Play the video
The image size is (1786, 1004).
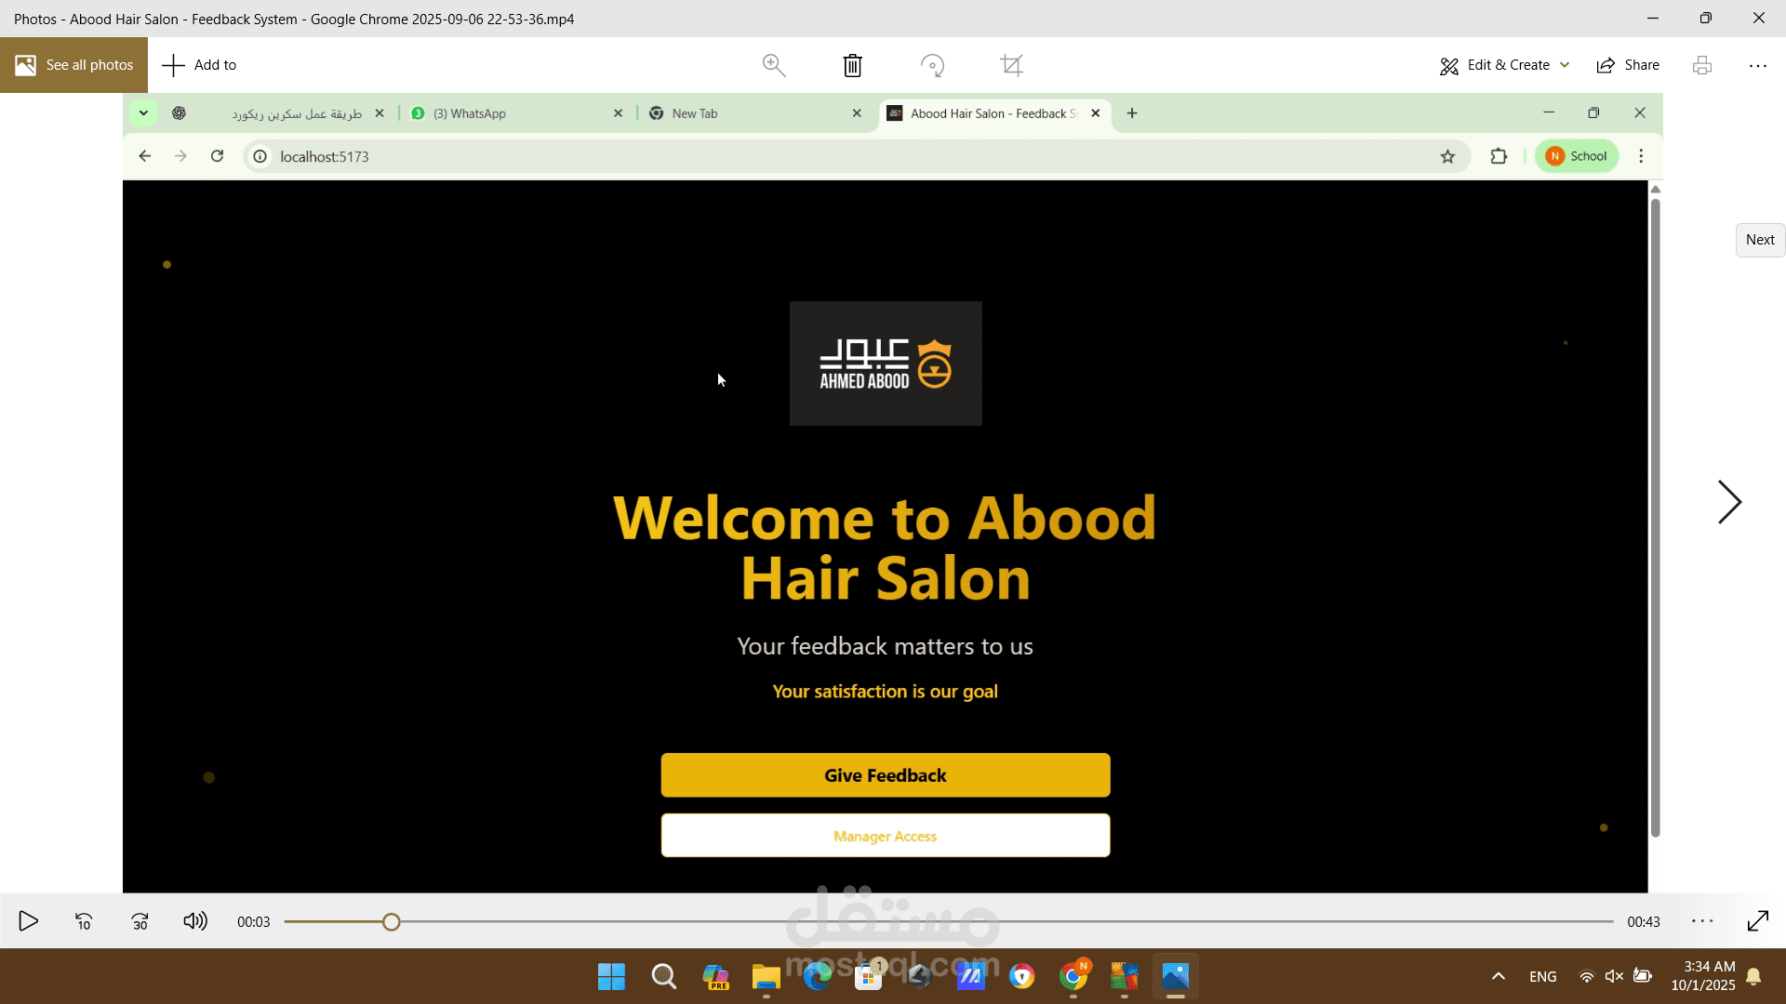coord(29,921)
